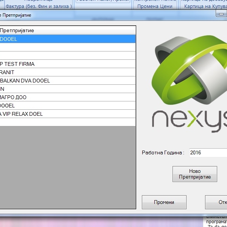Select the row just above МАГРО ДОО
The height and width of the screenshot is (227, 227).
click(68, 89)
